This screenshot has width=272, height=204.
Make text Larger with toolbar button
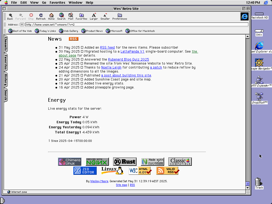(94, 17)
